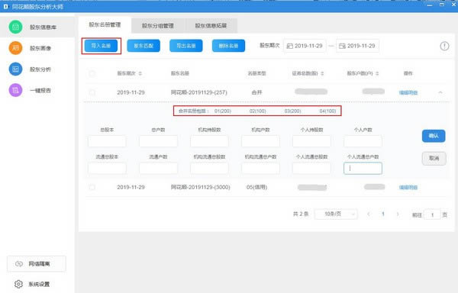Click the 05(信用) type cell
The width and height of the screenshot is (458, 293).
click(256, 187)
